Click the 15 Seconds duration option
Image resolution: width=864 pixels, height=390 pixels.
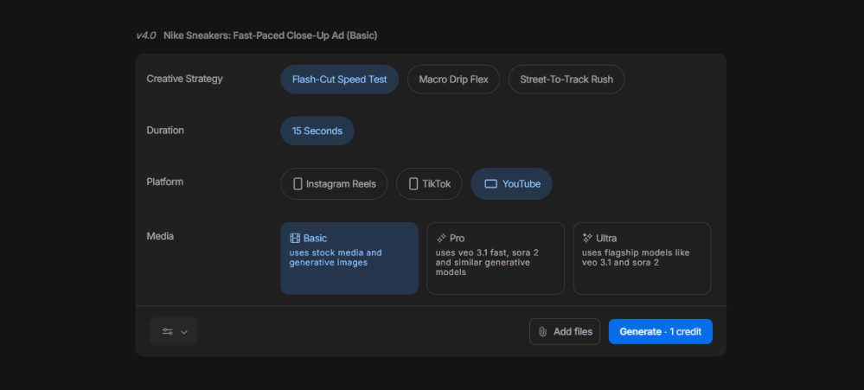pos(317,131)
